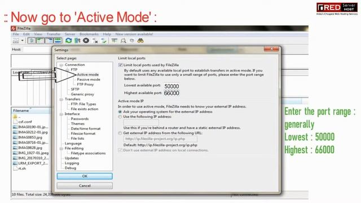The height and width of the screenshot is (203, 361).
Task: Click the Reconnect to server icon
Action: (x=104, y=41)
